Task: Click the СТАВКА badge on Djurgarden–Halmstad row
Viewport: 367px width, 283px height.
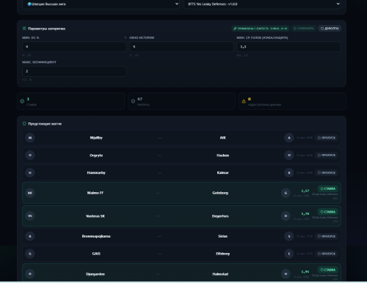Action: [328, 270]
